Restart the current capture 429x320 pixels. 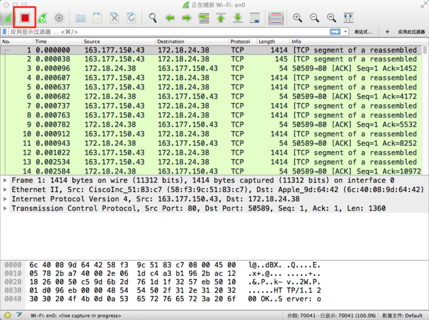(42, 18)
